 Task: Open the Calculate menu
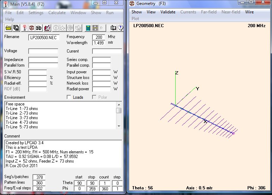coord(57,13)
